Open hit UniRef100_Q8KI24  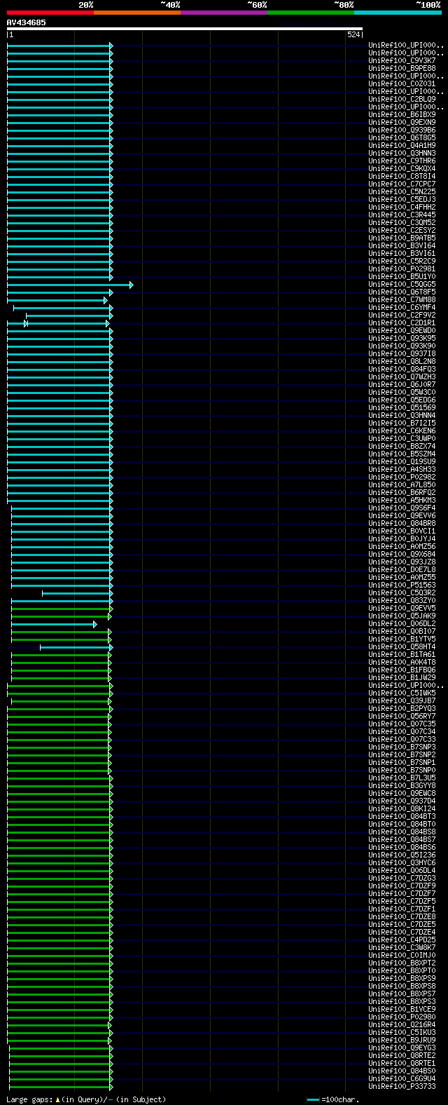tap(402, 809)
